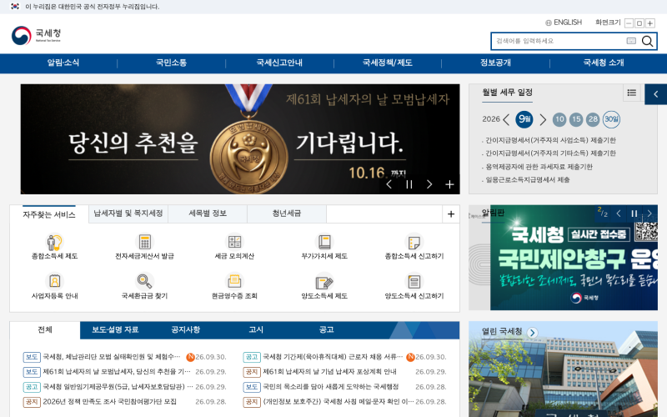Pause the 알림판 banner rotation
This screenshot has width=667, height=417.
pos(634,214)
